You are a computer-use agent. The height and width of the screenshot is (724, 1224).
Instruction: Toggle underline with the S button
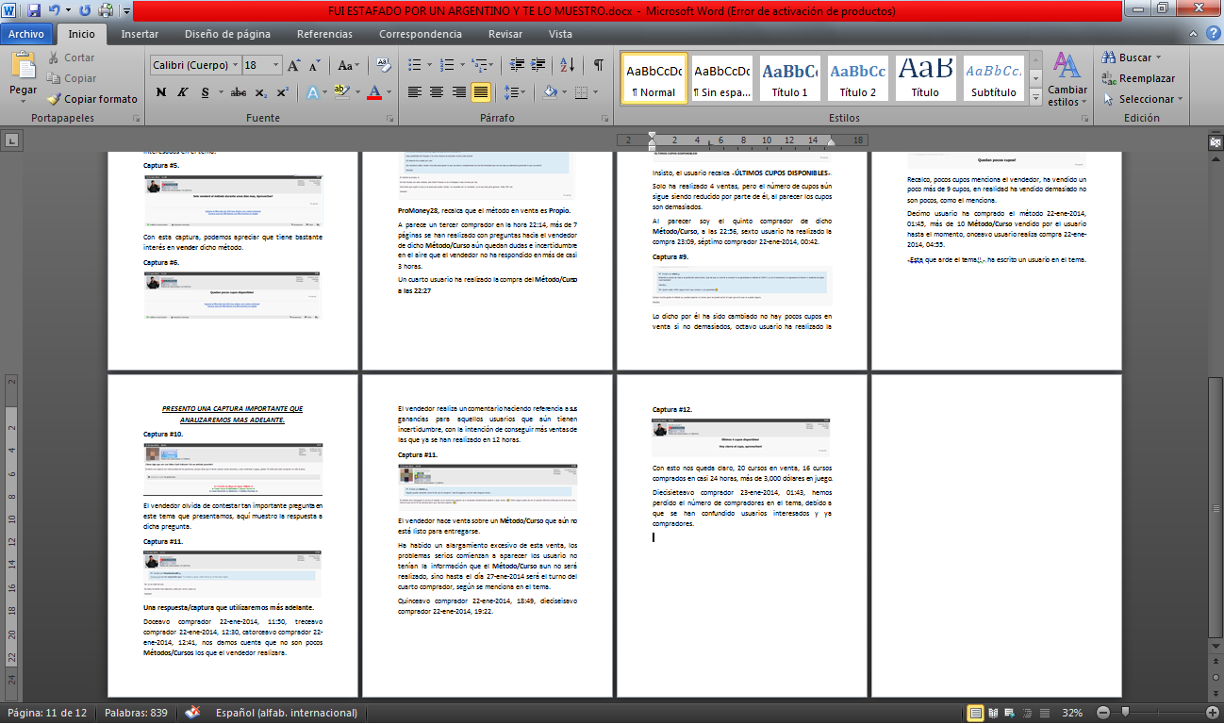click(x=206, y=92)
